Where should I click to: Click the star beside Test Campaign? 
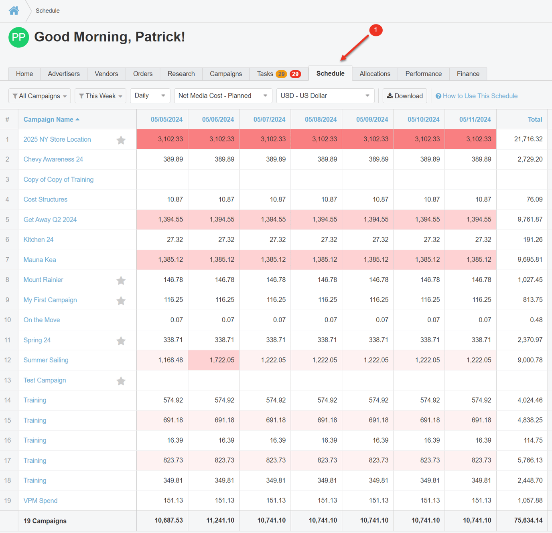(x=121, y=380)
